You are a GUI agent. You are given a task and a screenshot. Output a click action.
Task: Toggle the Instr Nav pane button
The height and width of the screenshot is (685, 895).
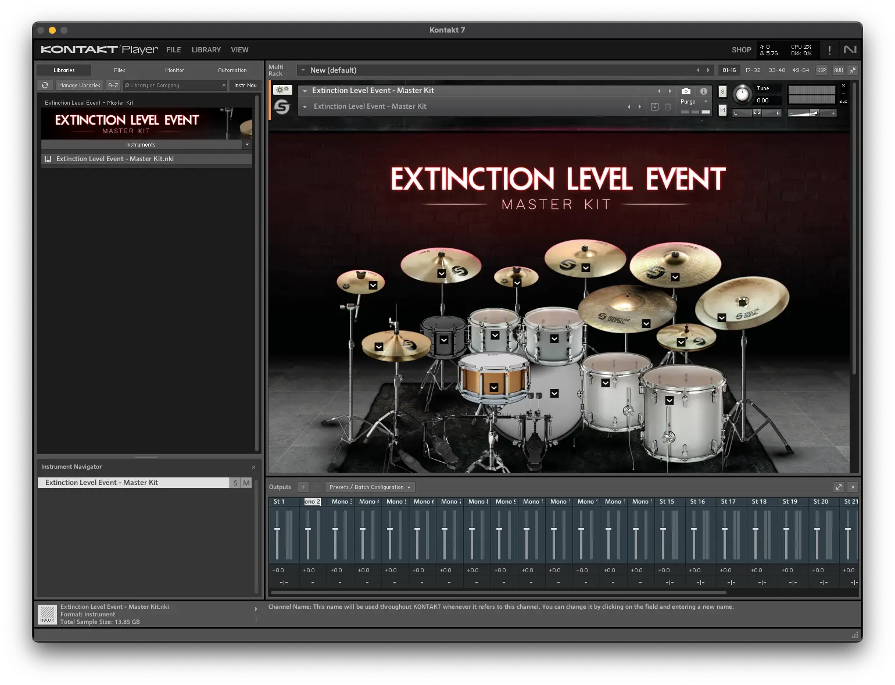pyautogui.click(x=245, y=85)
